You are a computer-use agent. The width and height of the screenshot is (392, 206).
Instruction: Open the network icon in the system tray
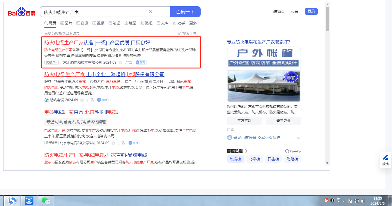tap(357, 201)
